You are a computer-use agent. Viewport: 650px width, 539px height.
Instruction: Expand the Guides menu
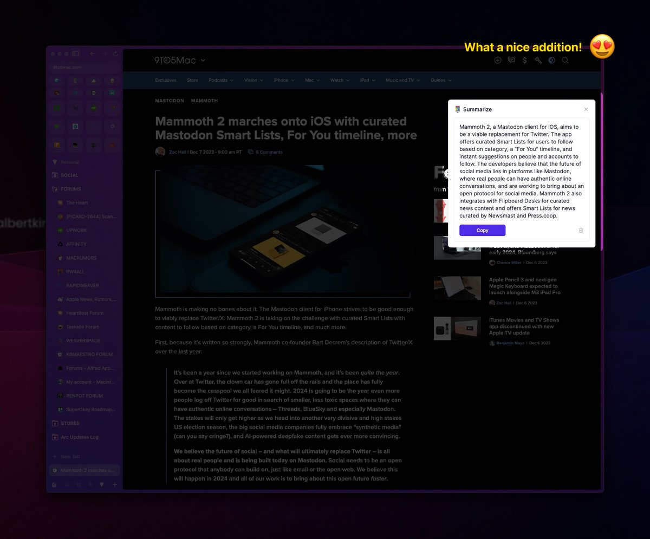tap(441, 80)
